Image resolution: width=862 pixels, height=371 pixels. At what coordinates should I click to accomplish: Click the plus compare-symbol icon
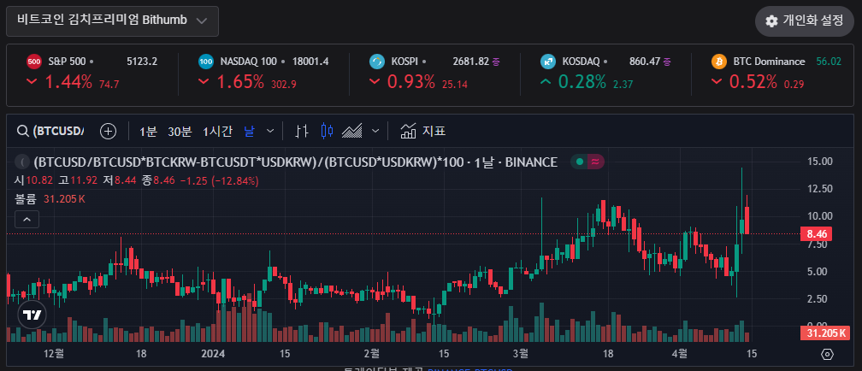pos(109,132)
